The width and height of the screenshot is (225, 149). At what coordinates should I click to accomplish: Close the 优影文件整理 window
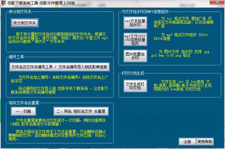[x=217, y=2]
